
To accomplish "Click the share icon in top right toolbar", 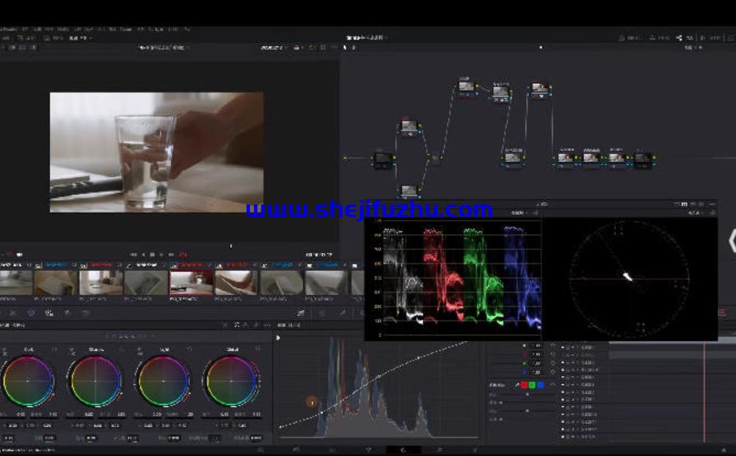I will click(679, 37).
